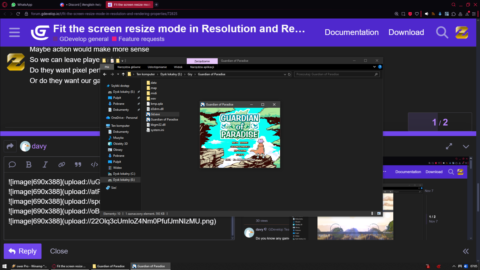Toggle bold formatting in composer
The width and height of the screenshot is (480, 270).
29,164
